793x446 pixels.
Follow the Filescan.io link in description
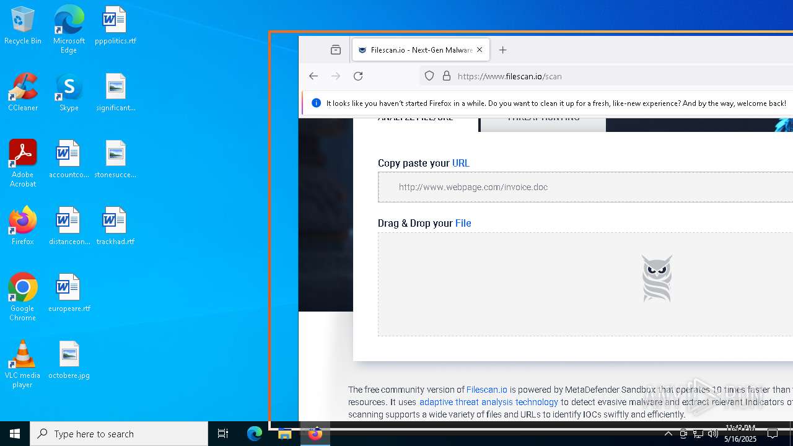[x=487, y=390]
